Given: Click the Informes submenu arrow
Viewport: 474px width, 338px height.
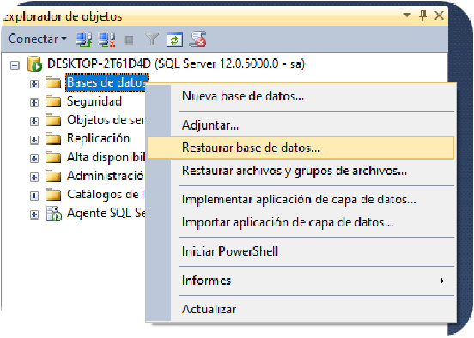Looking at the screenshot, I should [442, 281].
